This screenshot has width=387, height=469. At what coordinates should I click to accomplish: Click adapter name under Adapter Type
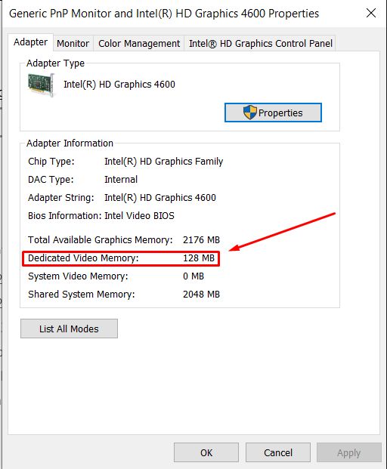tap(119, 85)
